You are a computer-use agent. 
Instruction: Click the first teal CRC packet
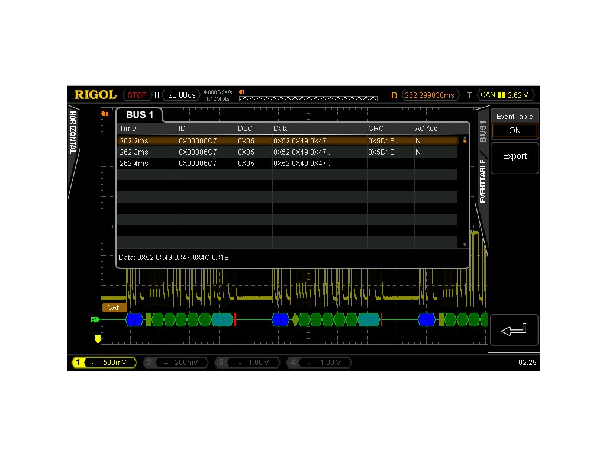[223, 319]
